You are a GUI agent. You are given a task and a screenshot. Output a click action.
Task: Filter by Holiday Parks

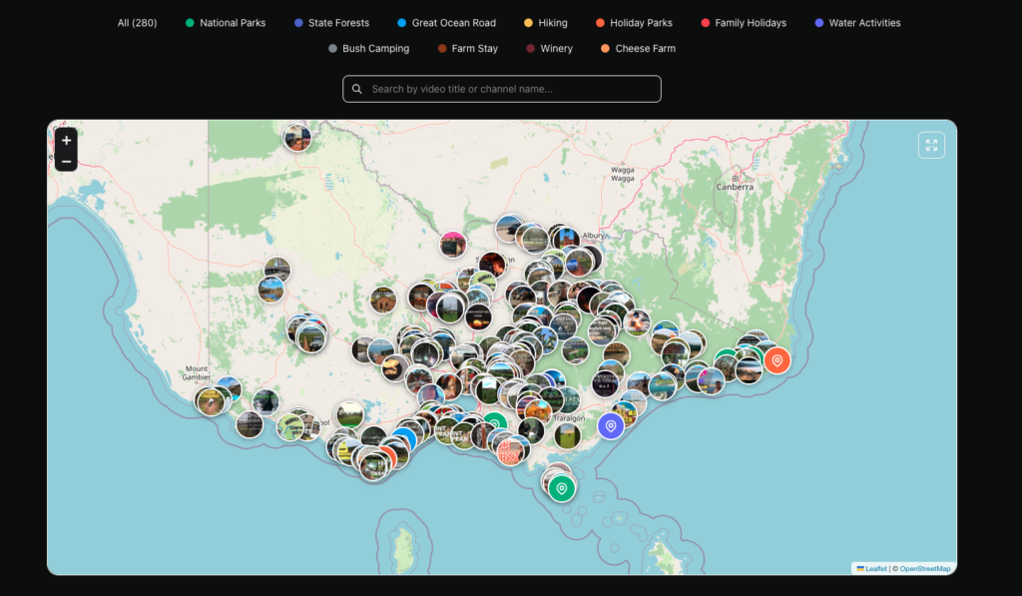pyautogui.click(x=634, y=23)
